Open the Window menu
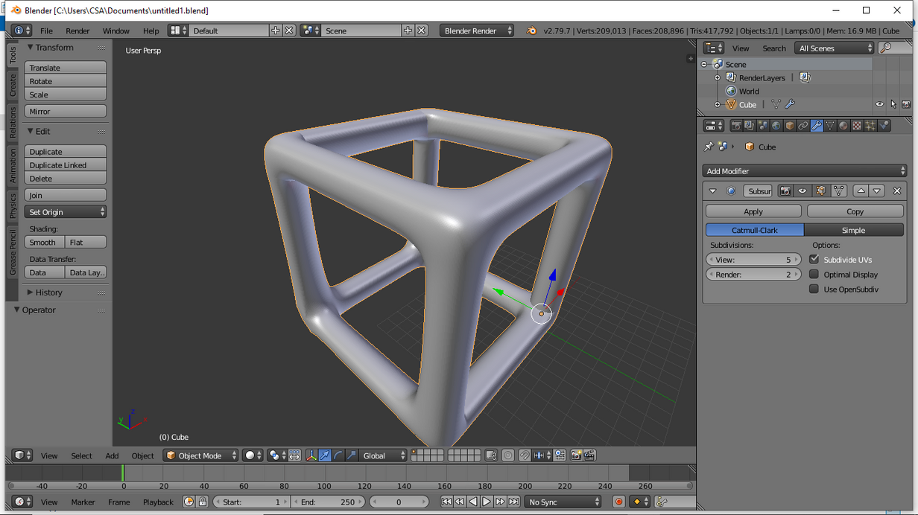 pyautogui.click(x=115, y=31)
